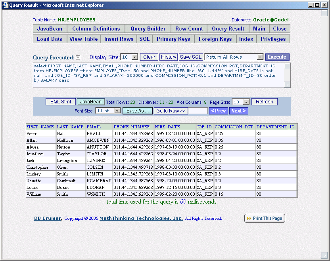330x261 pixels.
Task: Open the DB Cruiser link
Action: point(48,218)
